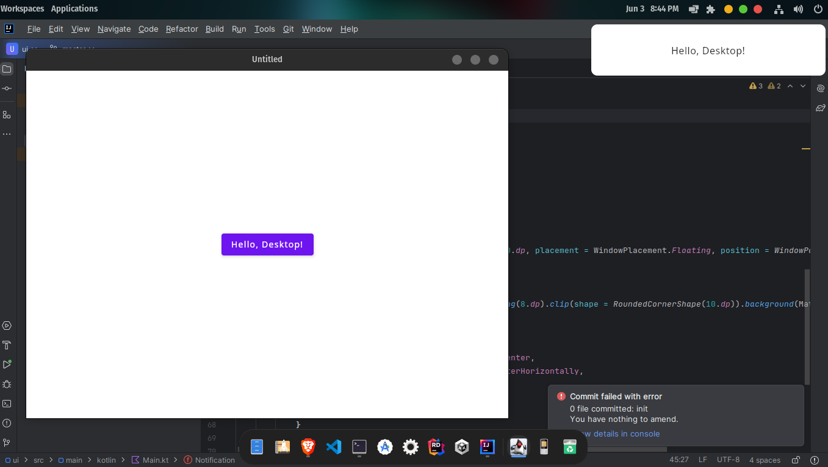Click the Hello, Desktop! notification popup

pos(708,51)
